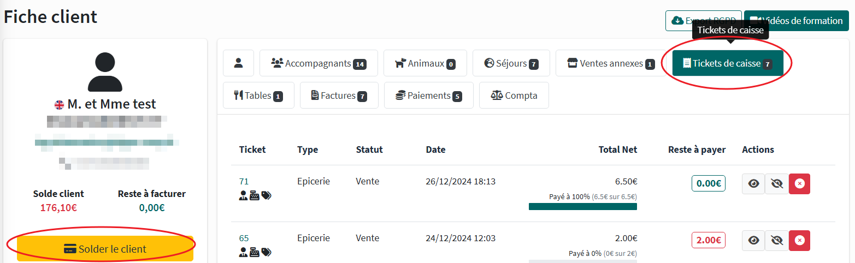Delete ticket 65 with red X button

pyautogui.click(x=799, y=241)
